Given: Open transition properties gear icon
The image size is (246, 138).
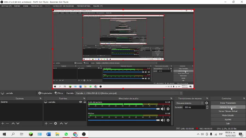Looking at the screenshot, I should (207, 103).
